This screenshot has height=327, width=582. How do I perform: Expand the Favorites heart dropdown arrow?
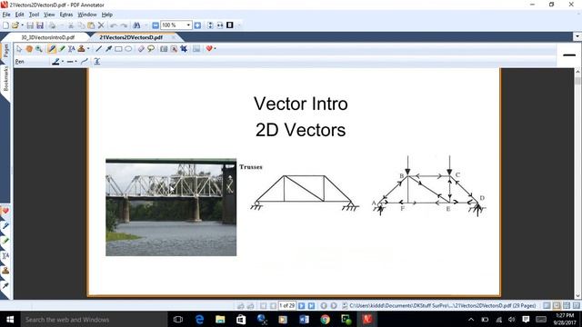click(215, 48)
